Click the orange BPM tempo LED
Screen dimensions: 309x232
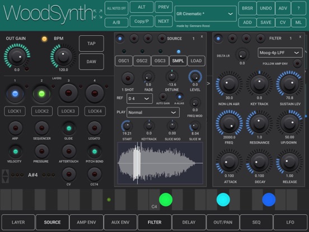pyautogui.click(x=44, y=39)
